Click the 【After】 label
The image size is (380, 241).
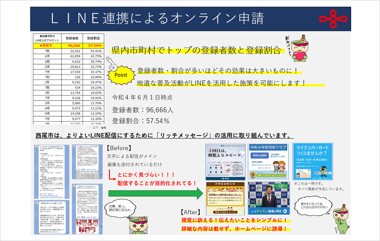[x=190, y=212]
